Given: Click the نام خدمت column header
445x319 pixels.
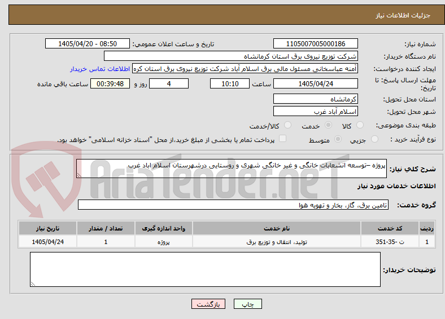Looking at the screenshot, I should tap(277, 228).
